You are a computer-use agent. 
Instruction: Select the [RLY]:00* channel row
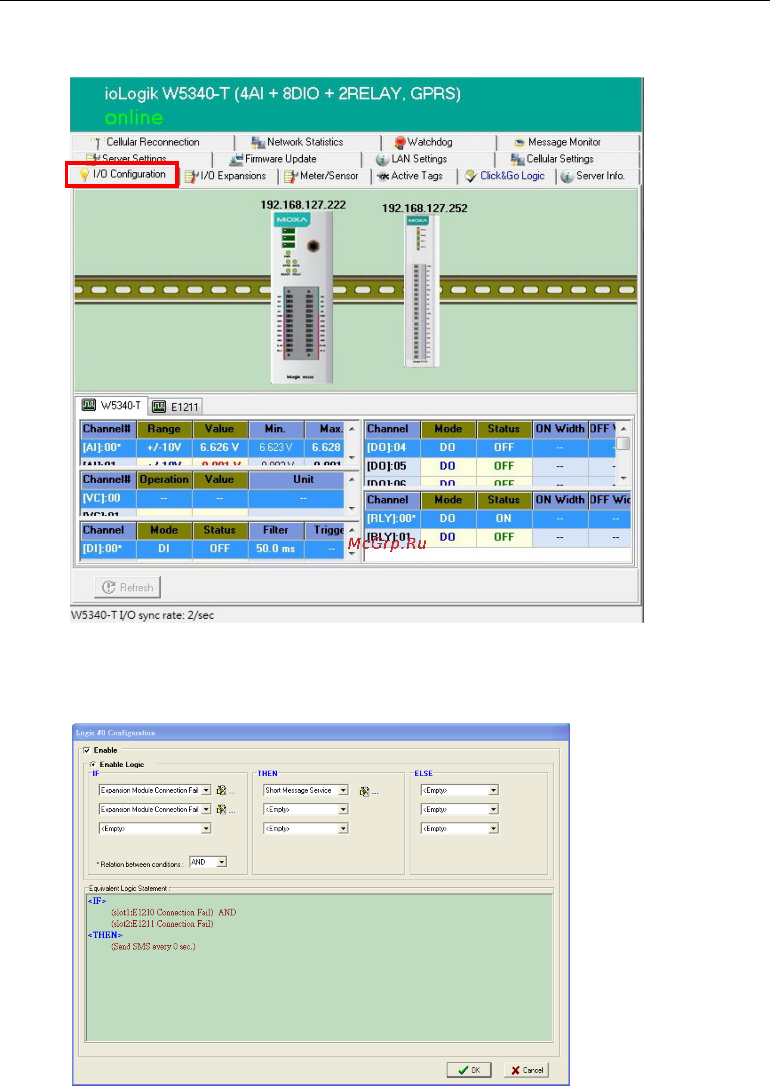click(498, 519)
